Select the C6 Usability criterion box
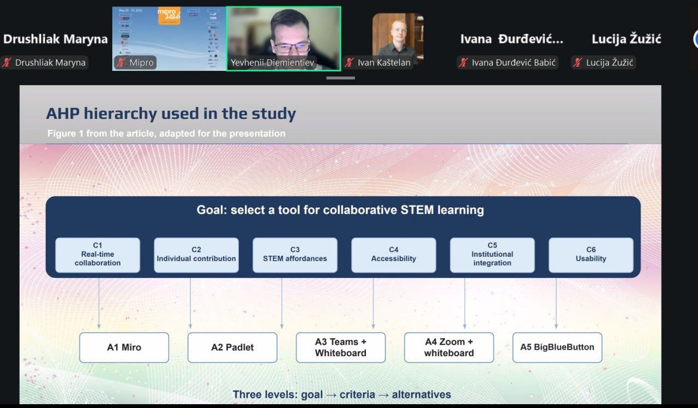 tap(591, 255)
